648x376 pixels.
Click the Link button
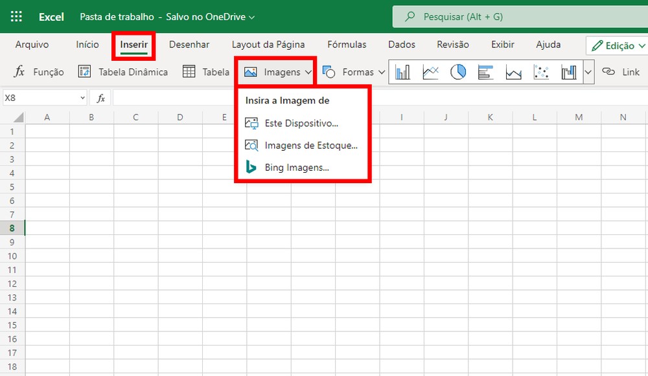point(621,72)
